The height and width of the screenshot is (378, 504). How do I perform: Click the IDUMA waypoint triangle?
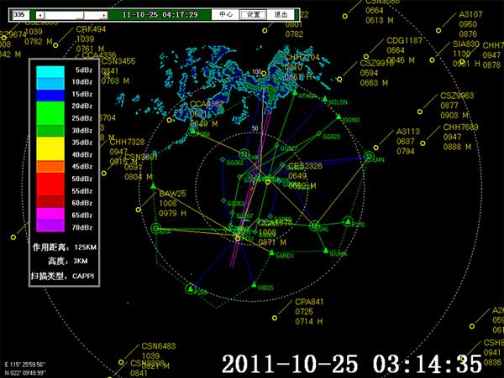tap(326, 251)
